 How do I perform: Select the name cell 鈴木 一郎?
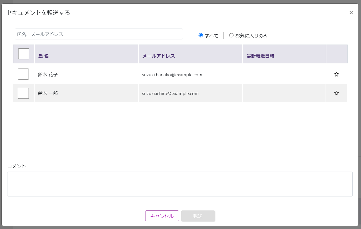click(x=48, y=93)
